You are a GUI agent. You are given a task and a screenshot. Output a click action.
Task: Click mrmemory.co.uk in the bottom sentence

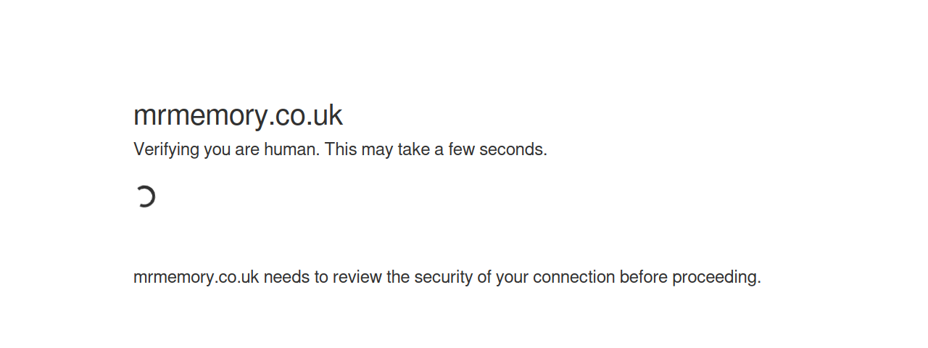click(196, 277)
